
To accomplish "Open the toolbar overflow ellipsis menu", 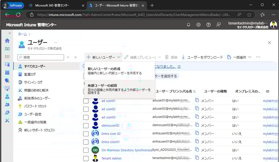I will pos(258,57).
